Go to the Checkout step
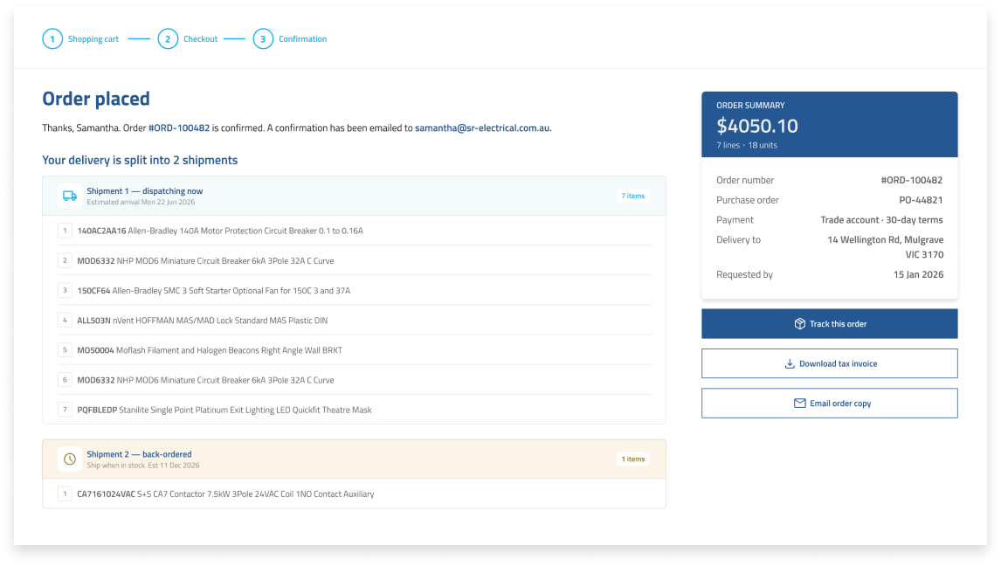Viewport: 1001px width, 566px height. point(200,39)
